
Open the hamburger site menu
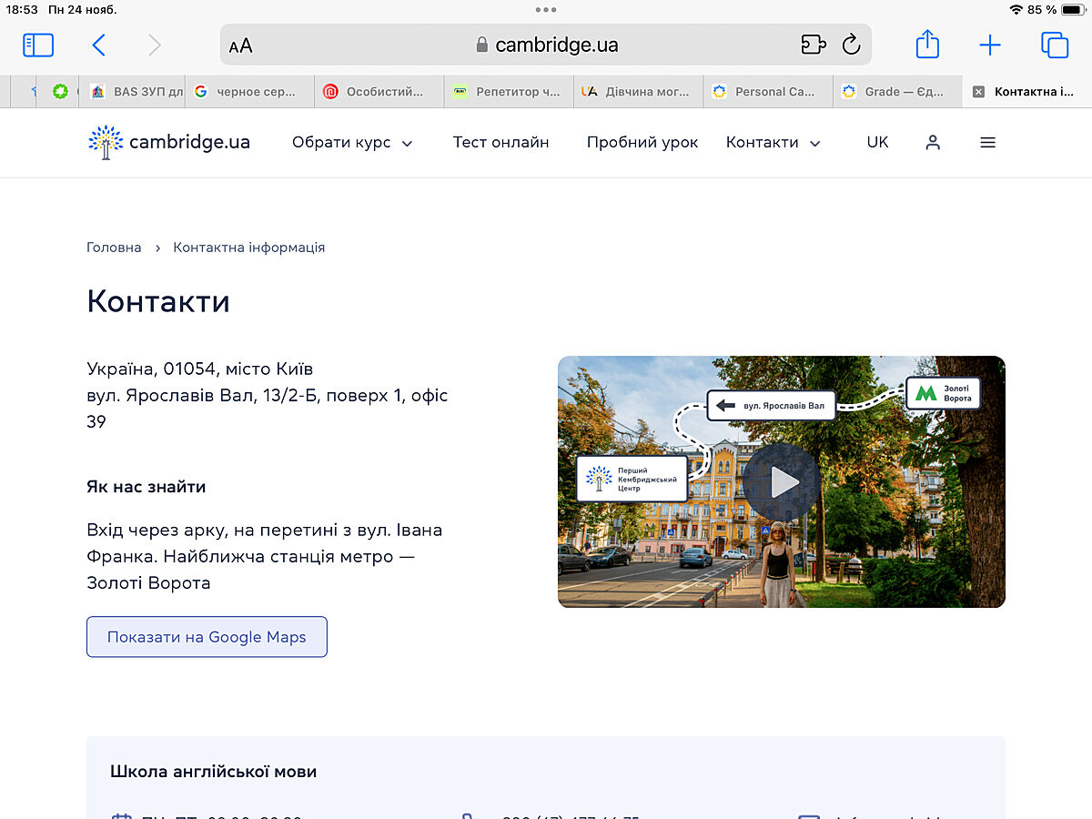click(987, 143)
